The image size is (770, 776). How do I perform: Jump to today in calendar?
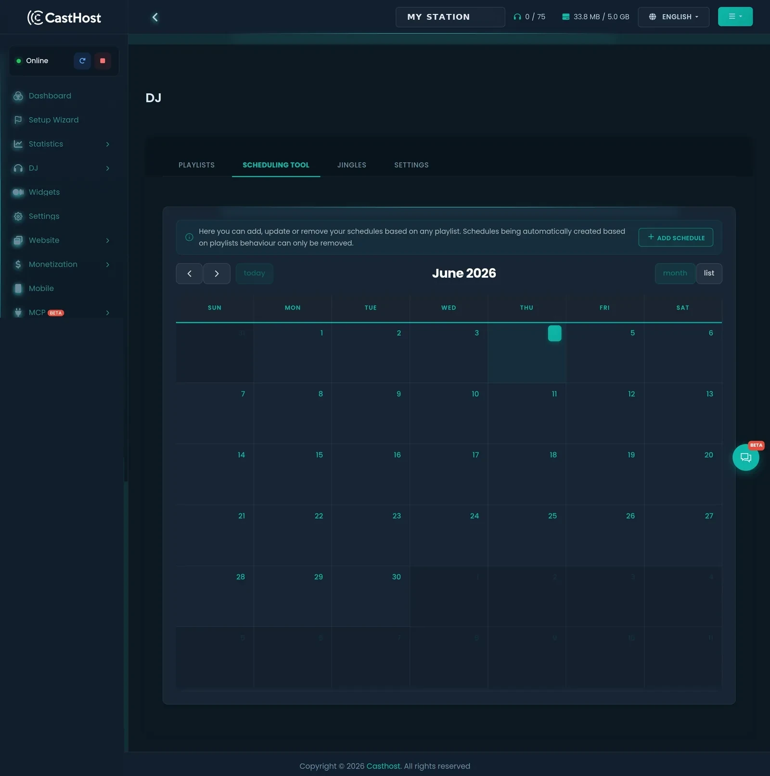(x=254, y=273)
